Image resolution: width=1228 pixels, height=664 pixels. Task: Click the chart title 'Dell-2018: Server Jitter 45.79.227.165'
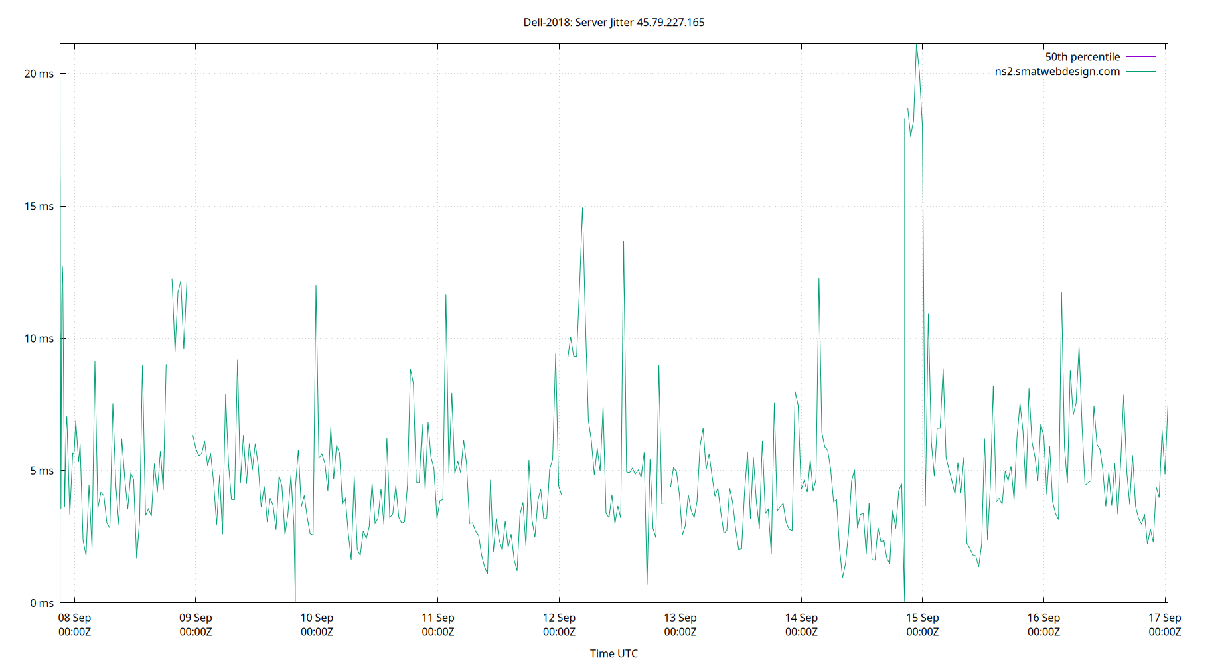pos(614,22)
